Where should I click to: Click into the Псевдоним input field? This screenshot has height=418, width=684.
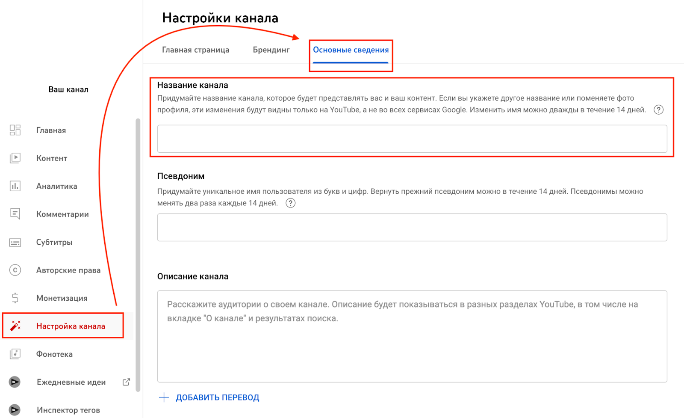[x=412, y=227]
